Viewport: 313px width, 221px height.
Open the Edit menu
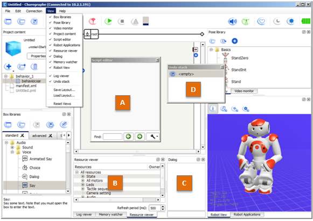pyautogui.click(x=18, y=11)
